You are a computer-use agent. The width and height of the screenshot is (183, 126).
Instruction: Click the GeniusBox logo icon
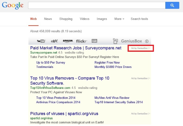115,41
